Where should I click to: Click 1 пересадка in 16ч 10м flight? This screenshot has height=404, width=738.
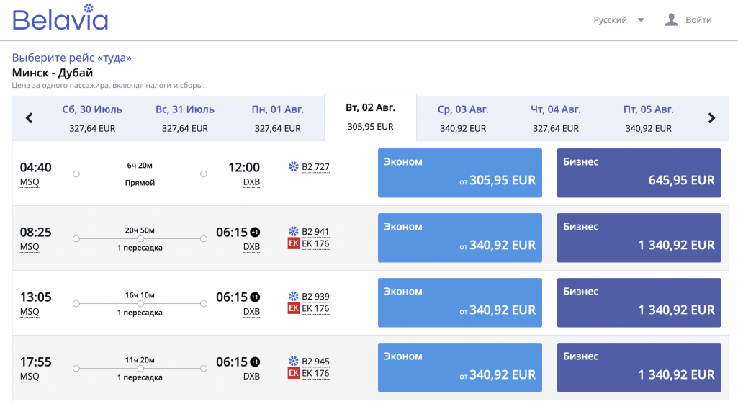pos(140,313)
